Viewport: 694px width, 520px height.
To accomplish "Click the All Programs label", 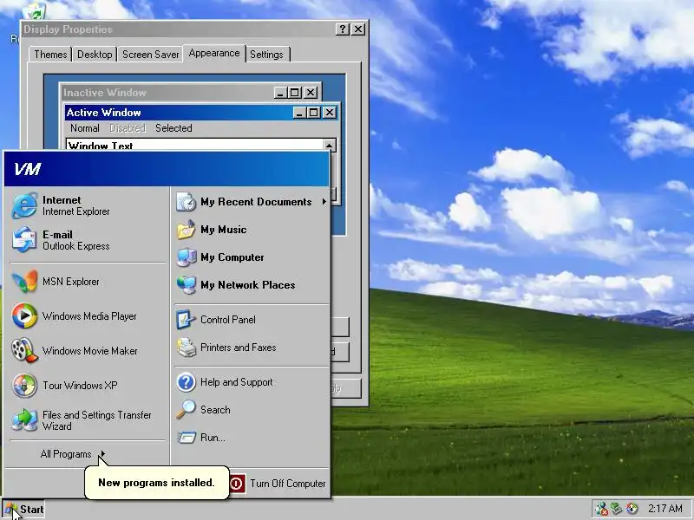I will pos(66,454).
